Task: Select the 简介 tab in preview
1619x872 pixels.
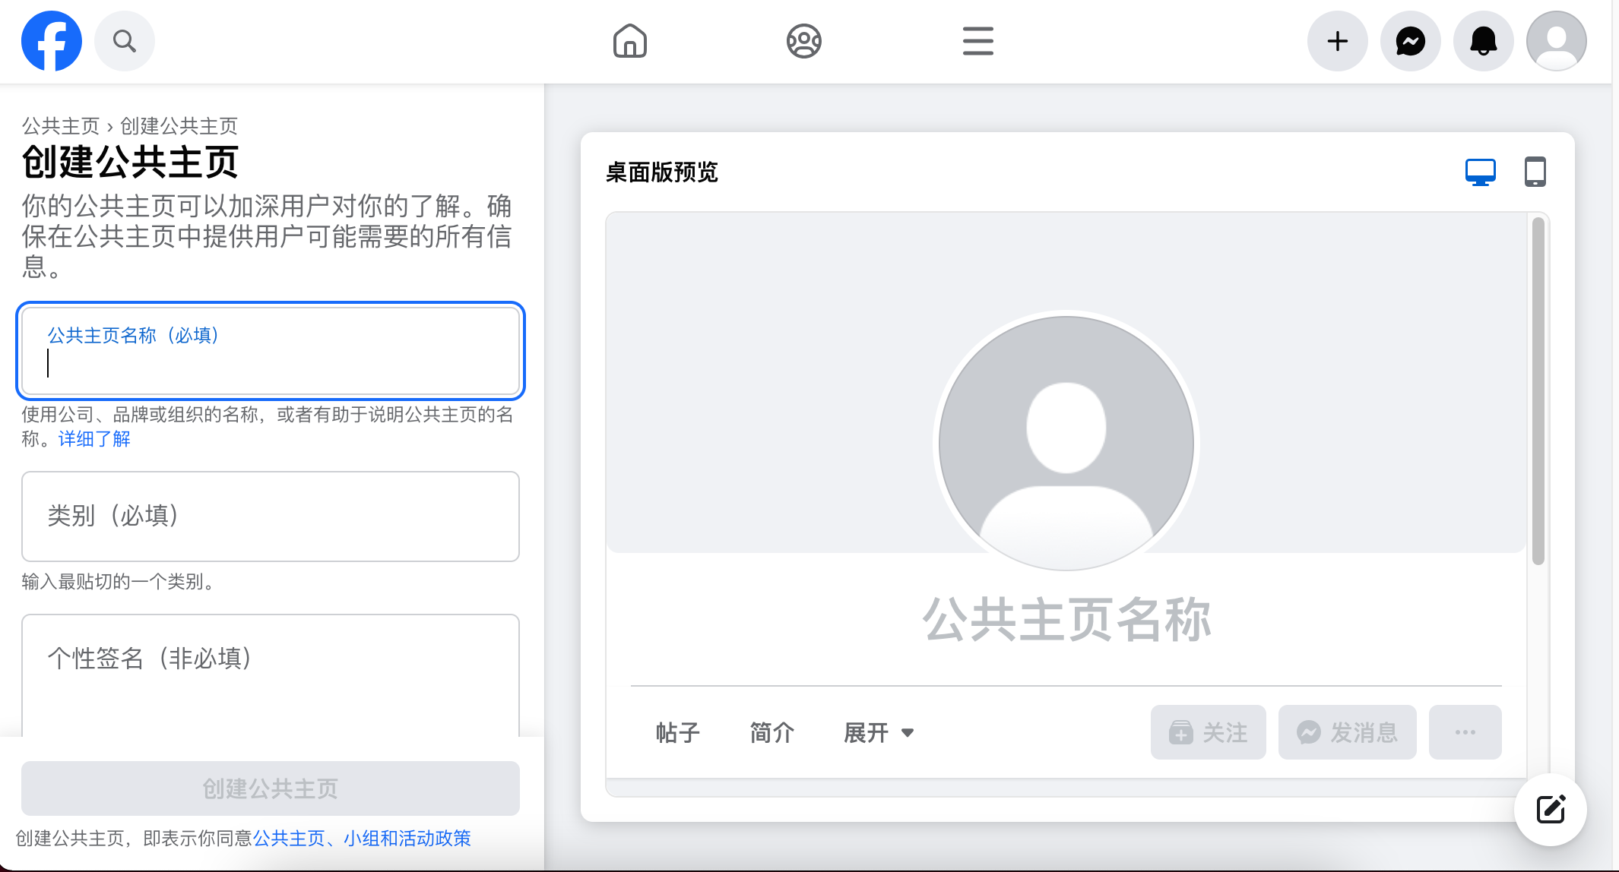Action: coord(772,733)
